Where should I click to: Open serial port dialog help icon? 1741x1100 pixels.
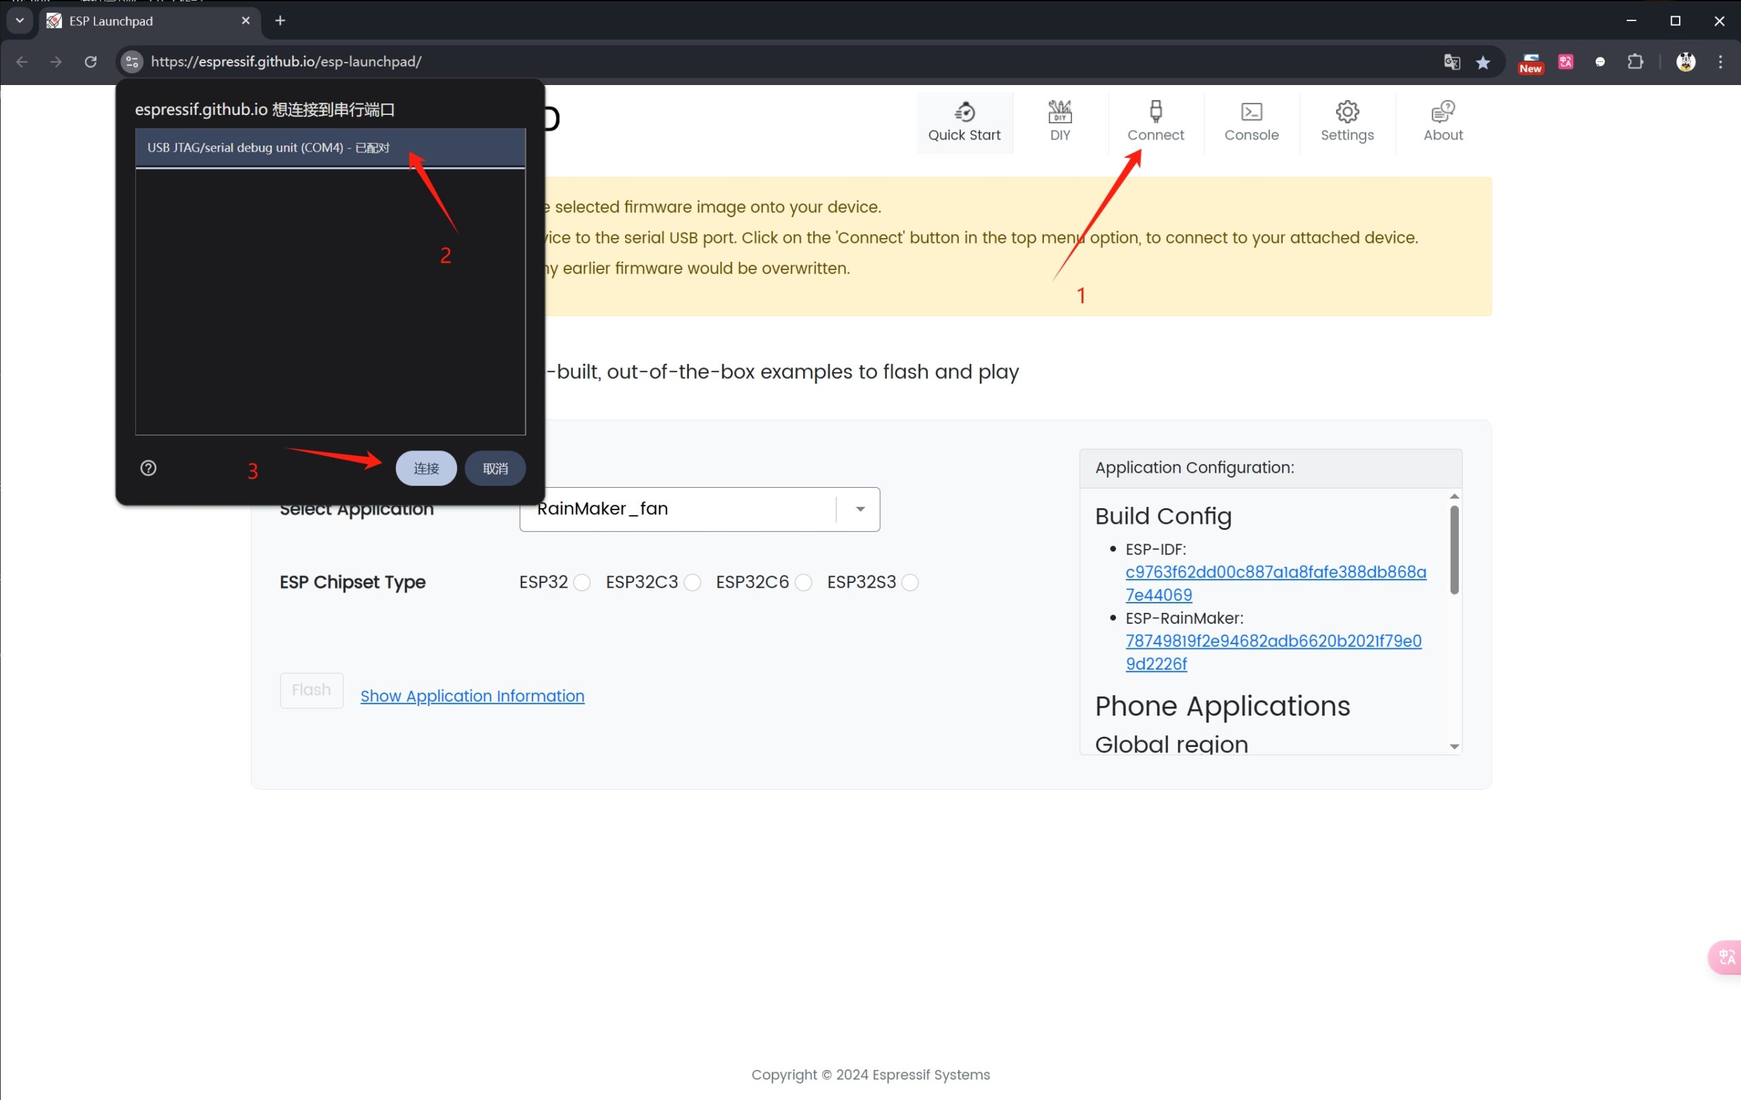(x=148, y=468)
